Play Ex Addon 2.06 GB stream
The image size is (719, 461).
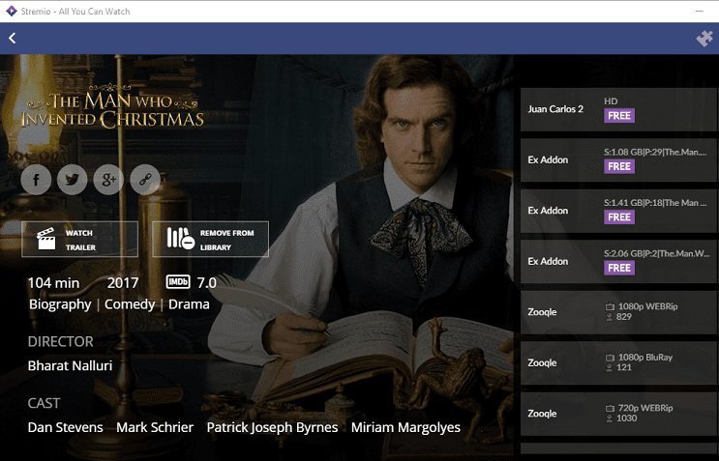tap(618, 262)
